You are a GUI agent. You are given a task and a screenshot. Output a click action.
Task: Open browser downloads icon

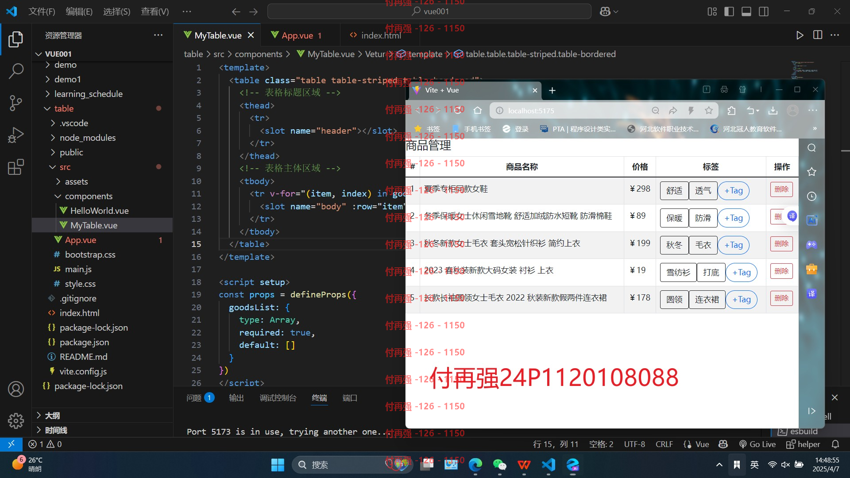pos(773,111)
